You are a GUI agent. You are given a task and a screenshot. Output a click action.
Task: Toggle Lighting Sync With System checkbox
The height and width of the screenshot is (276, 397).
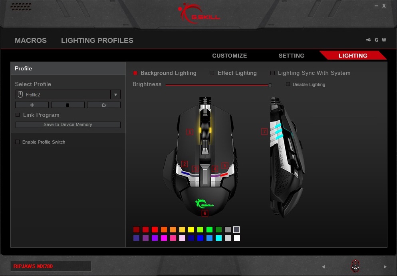point(272,73)
